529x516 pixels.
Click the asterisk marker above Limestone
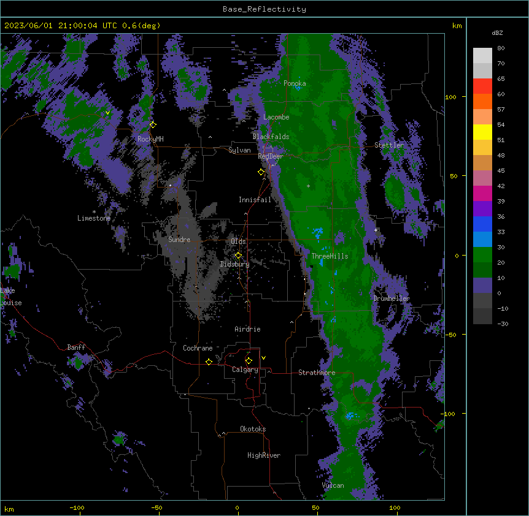pos(94,212)
